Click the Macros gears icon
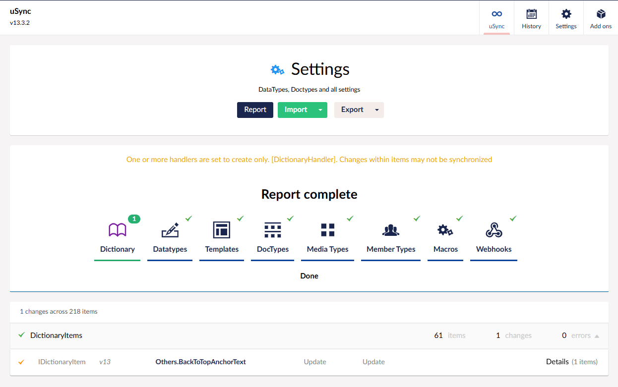 pyautogui.click(x=445, y=230)
